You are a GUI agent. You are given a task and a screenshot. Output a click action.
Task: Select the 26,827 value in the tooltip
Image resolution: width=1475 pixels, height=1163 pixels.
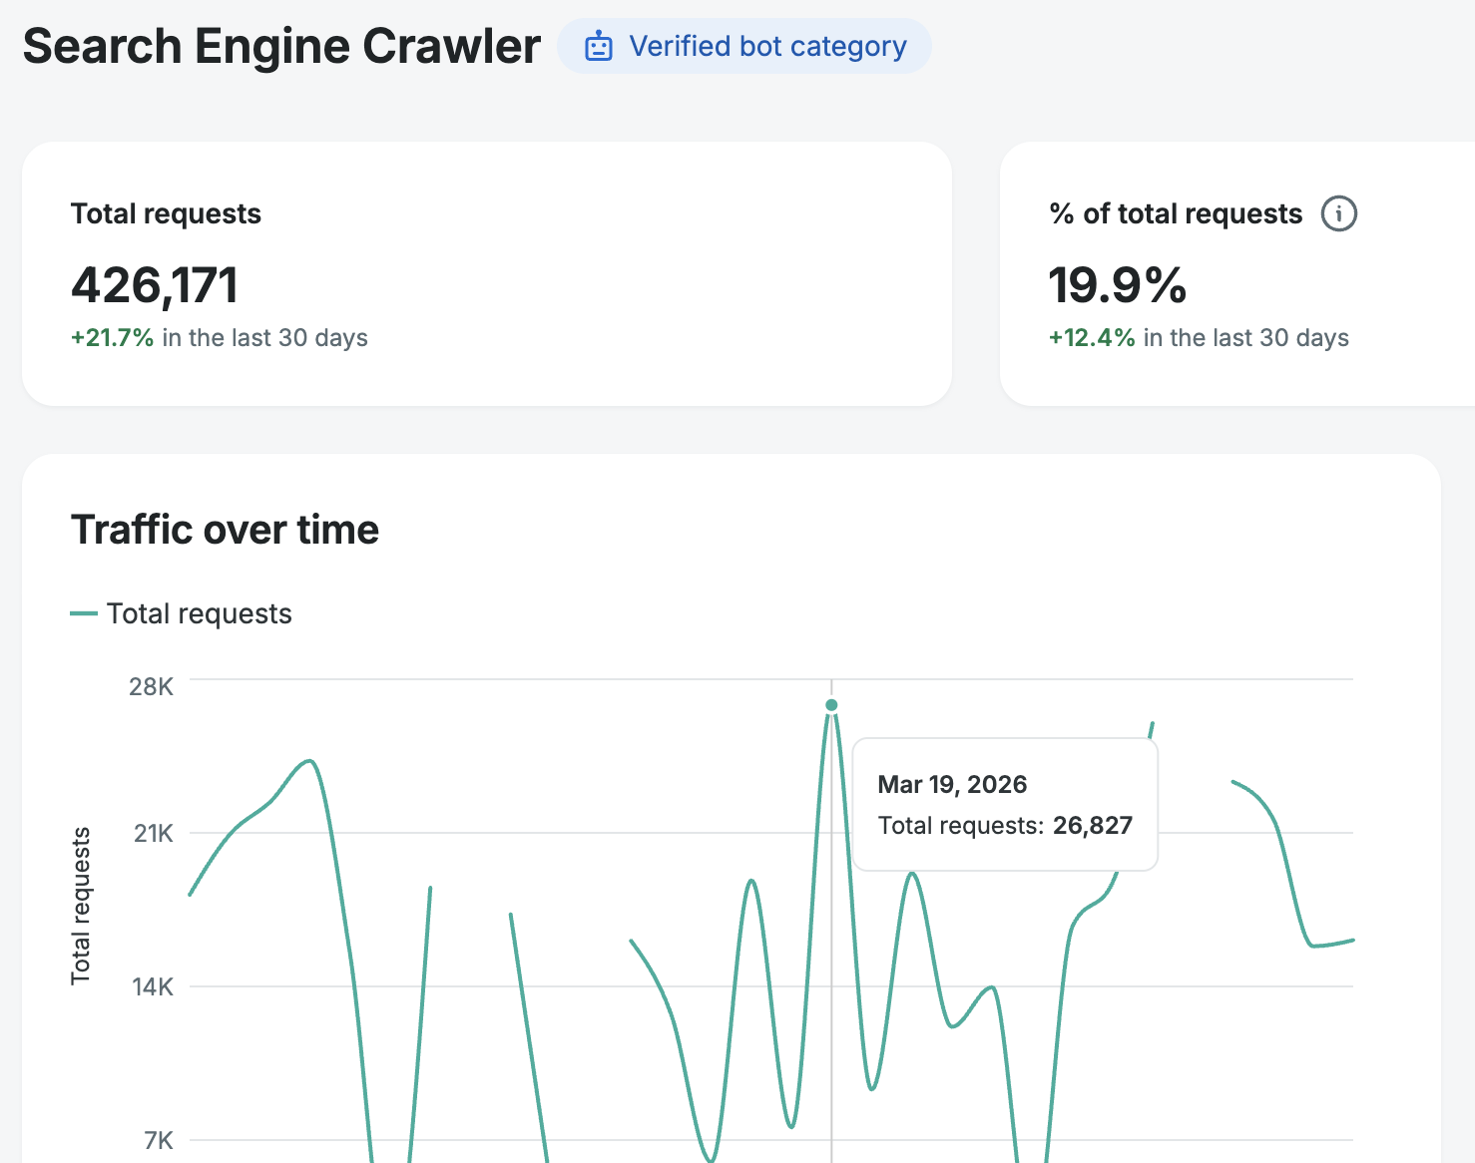click(1092, 826)
